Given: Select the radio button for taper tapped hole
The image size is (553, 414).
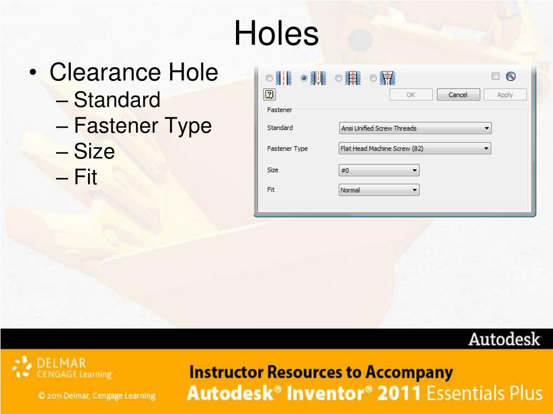Looking at the screenshot, I should tap(373, 78).
